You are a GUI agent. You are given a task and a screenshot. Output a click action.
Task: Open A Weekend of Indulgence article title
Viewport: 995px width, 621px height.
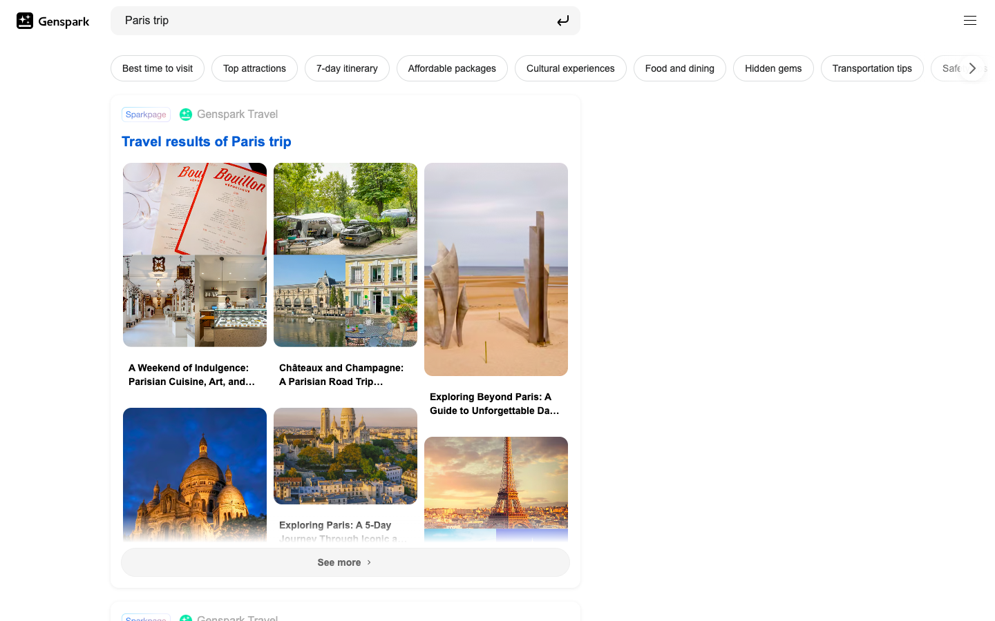[x=192, y=375]
